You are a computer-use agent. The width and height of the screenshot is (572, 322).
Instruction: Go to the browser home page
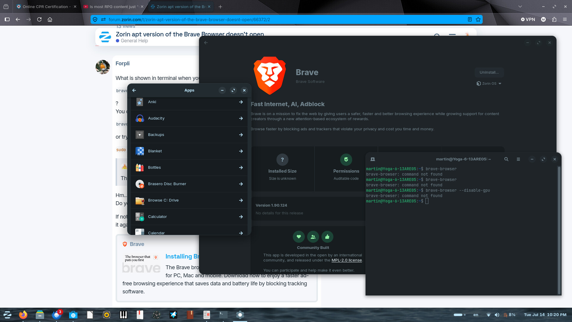click(50, 19)
